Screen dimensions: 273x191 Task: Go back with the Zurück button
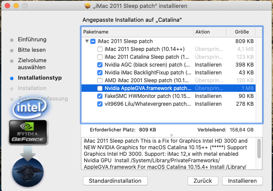click(203, 181)
